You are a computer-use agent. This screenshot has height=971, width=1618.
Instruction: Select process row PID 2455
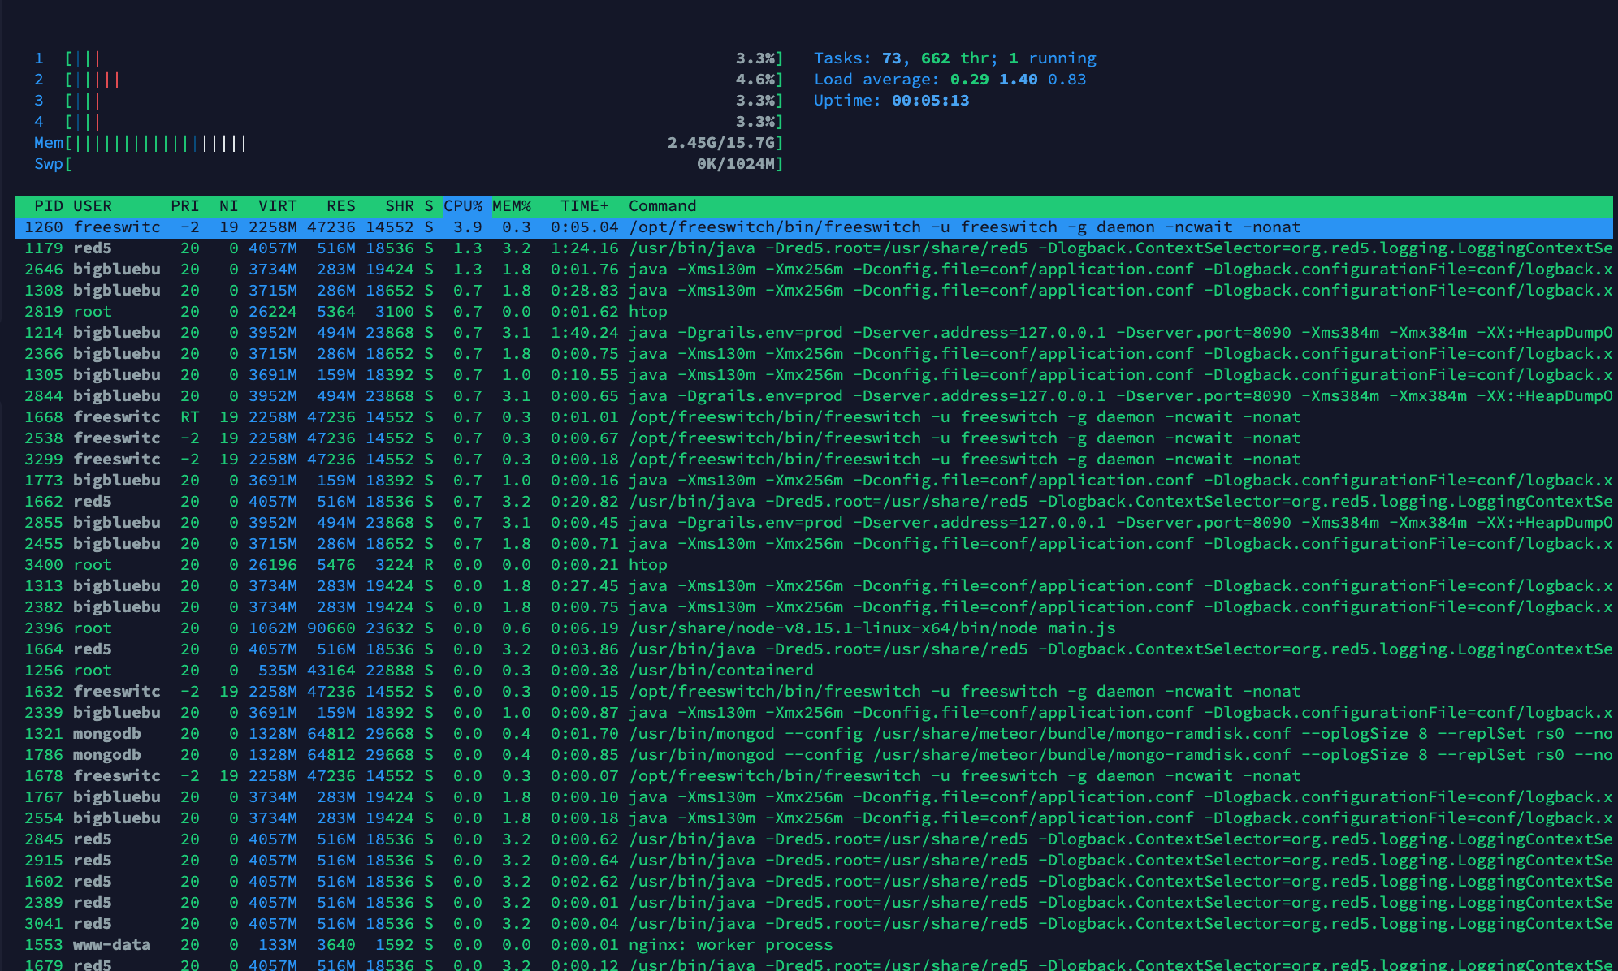[814, 544]
